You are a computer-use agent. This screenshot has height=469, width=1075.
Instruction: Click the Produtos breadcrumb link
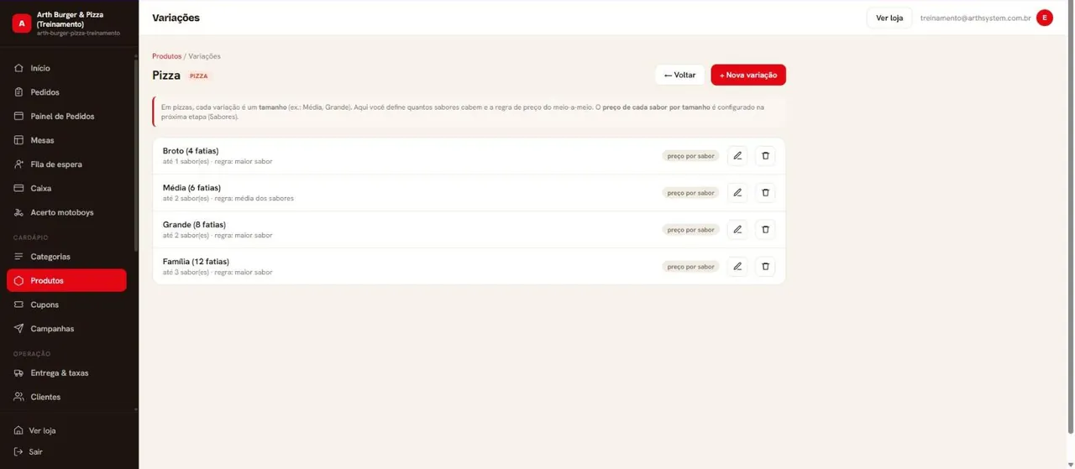pos(166,56)
